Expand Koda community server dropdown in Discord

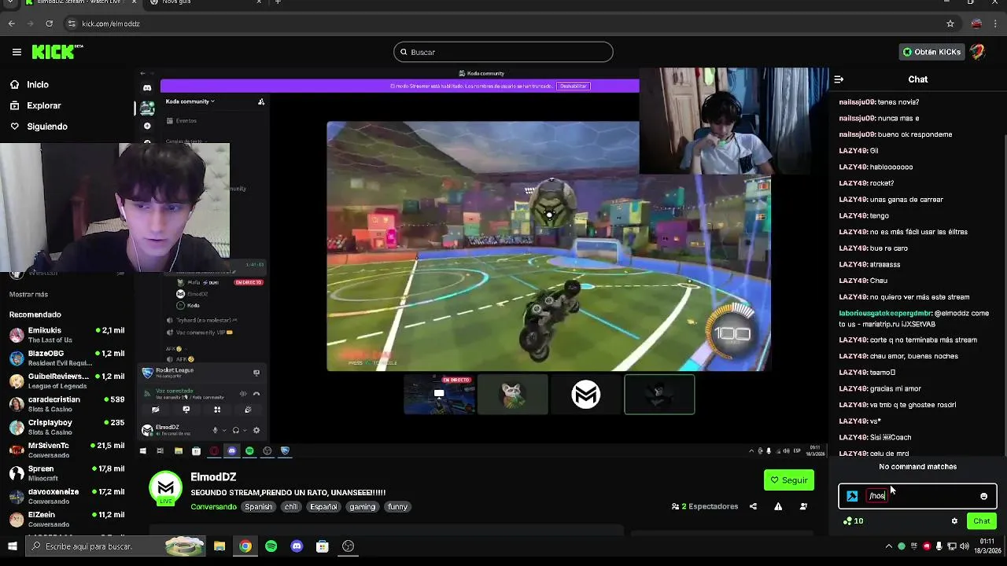point(190,101)
